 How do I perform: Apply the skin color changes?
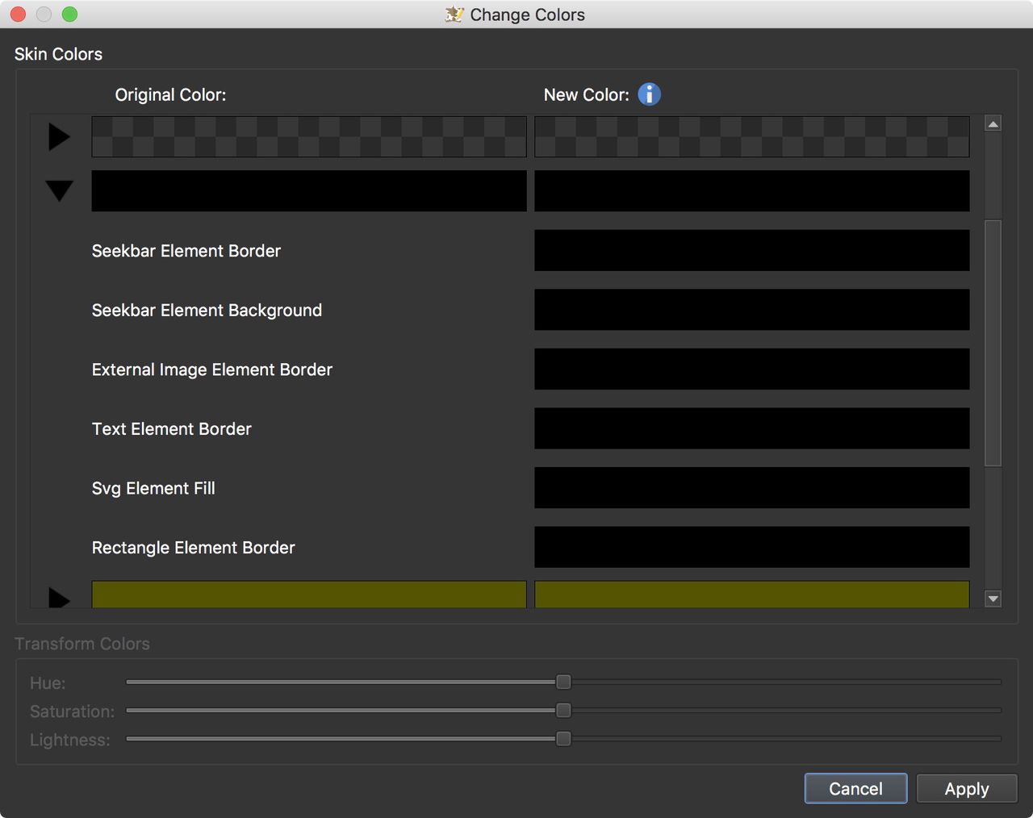[x=966, y=788]
